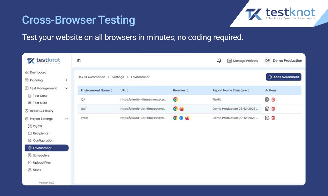The width and height of the screenshot is (328, 196).
Task: Click Demo Production 09-12-2025 cell
Action: coord(235,118)
